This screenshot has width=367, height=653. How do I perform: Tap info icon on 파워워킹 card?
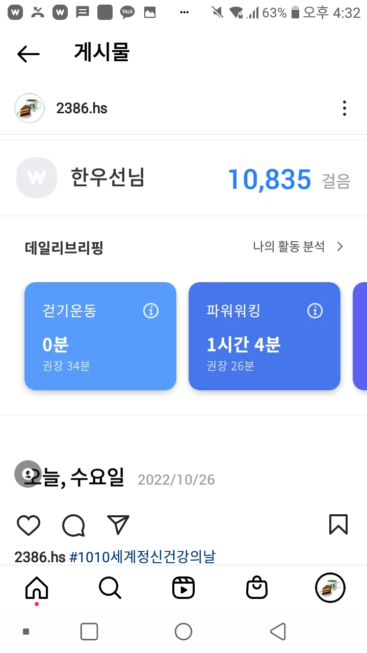point(315,311)
